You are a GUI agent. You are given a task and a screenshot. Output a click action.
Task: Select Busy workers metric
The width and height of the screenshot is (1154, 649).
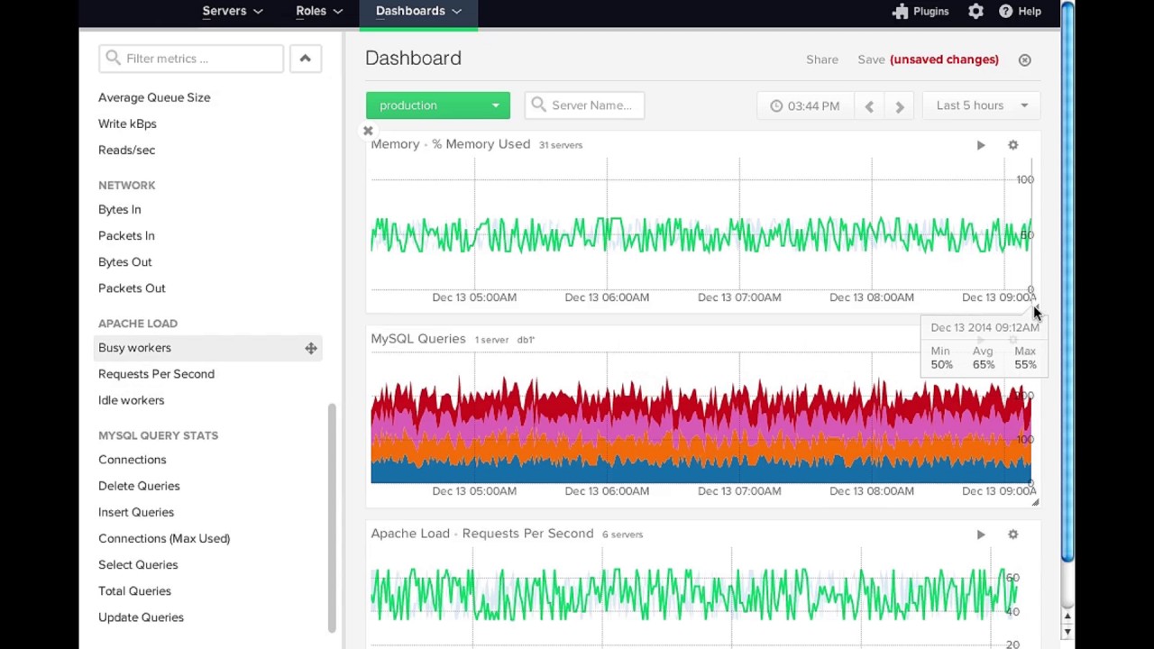(134, 347)
